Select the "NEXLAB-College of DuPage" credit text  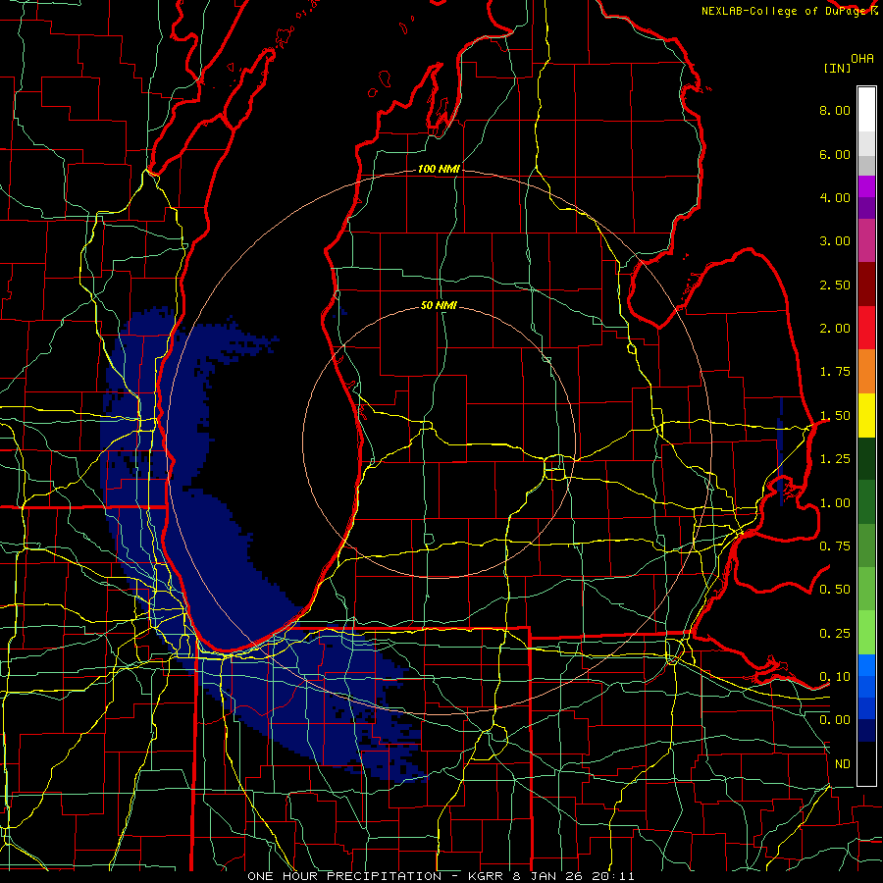tap(785, 11)
